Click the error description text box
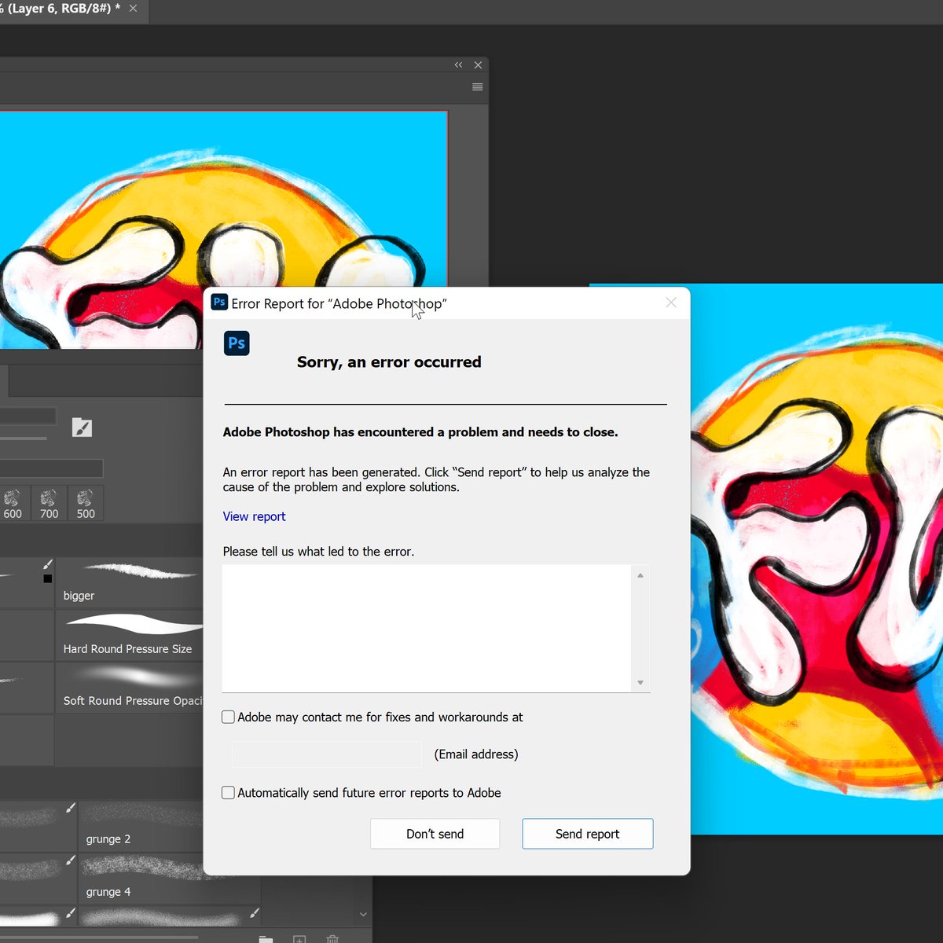 tap(427, 628)
